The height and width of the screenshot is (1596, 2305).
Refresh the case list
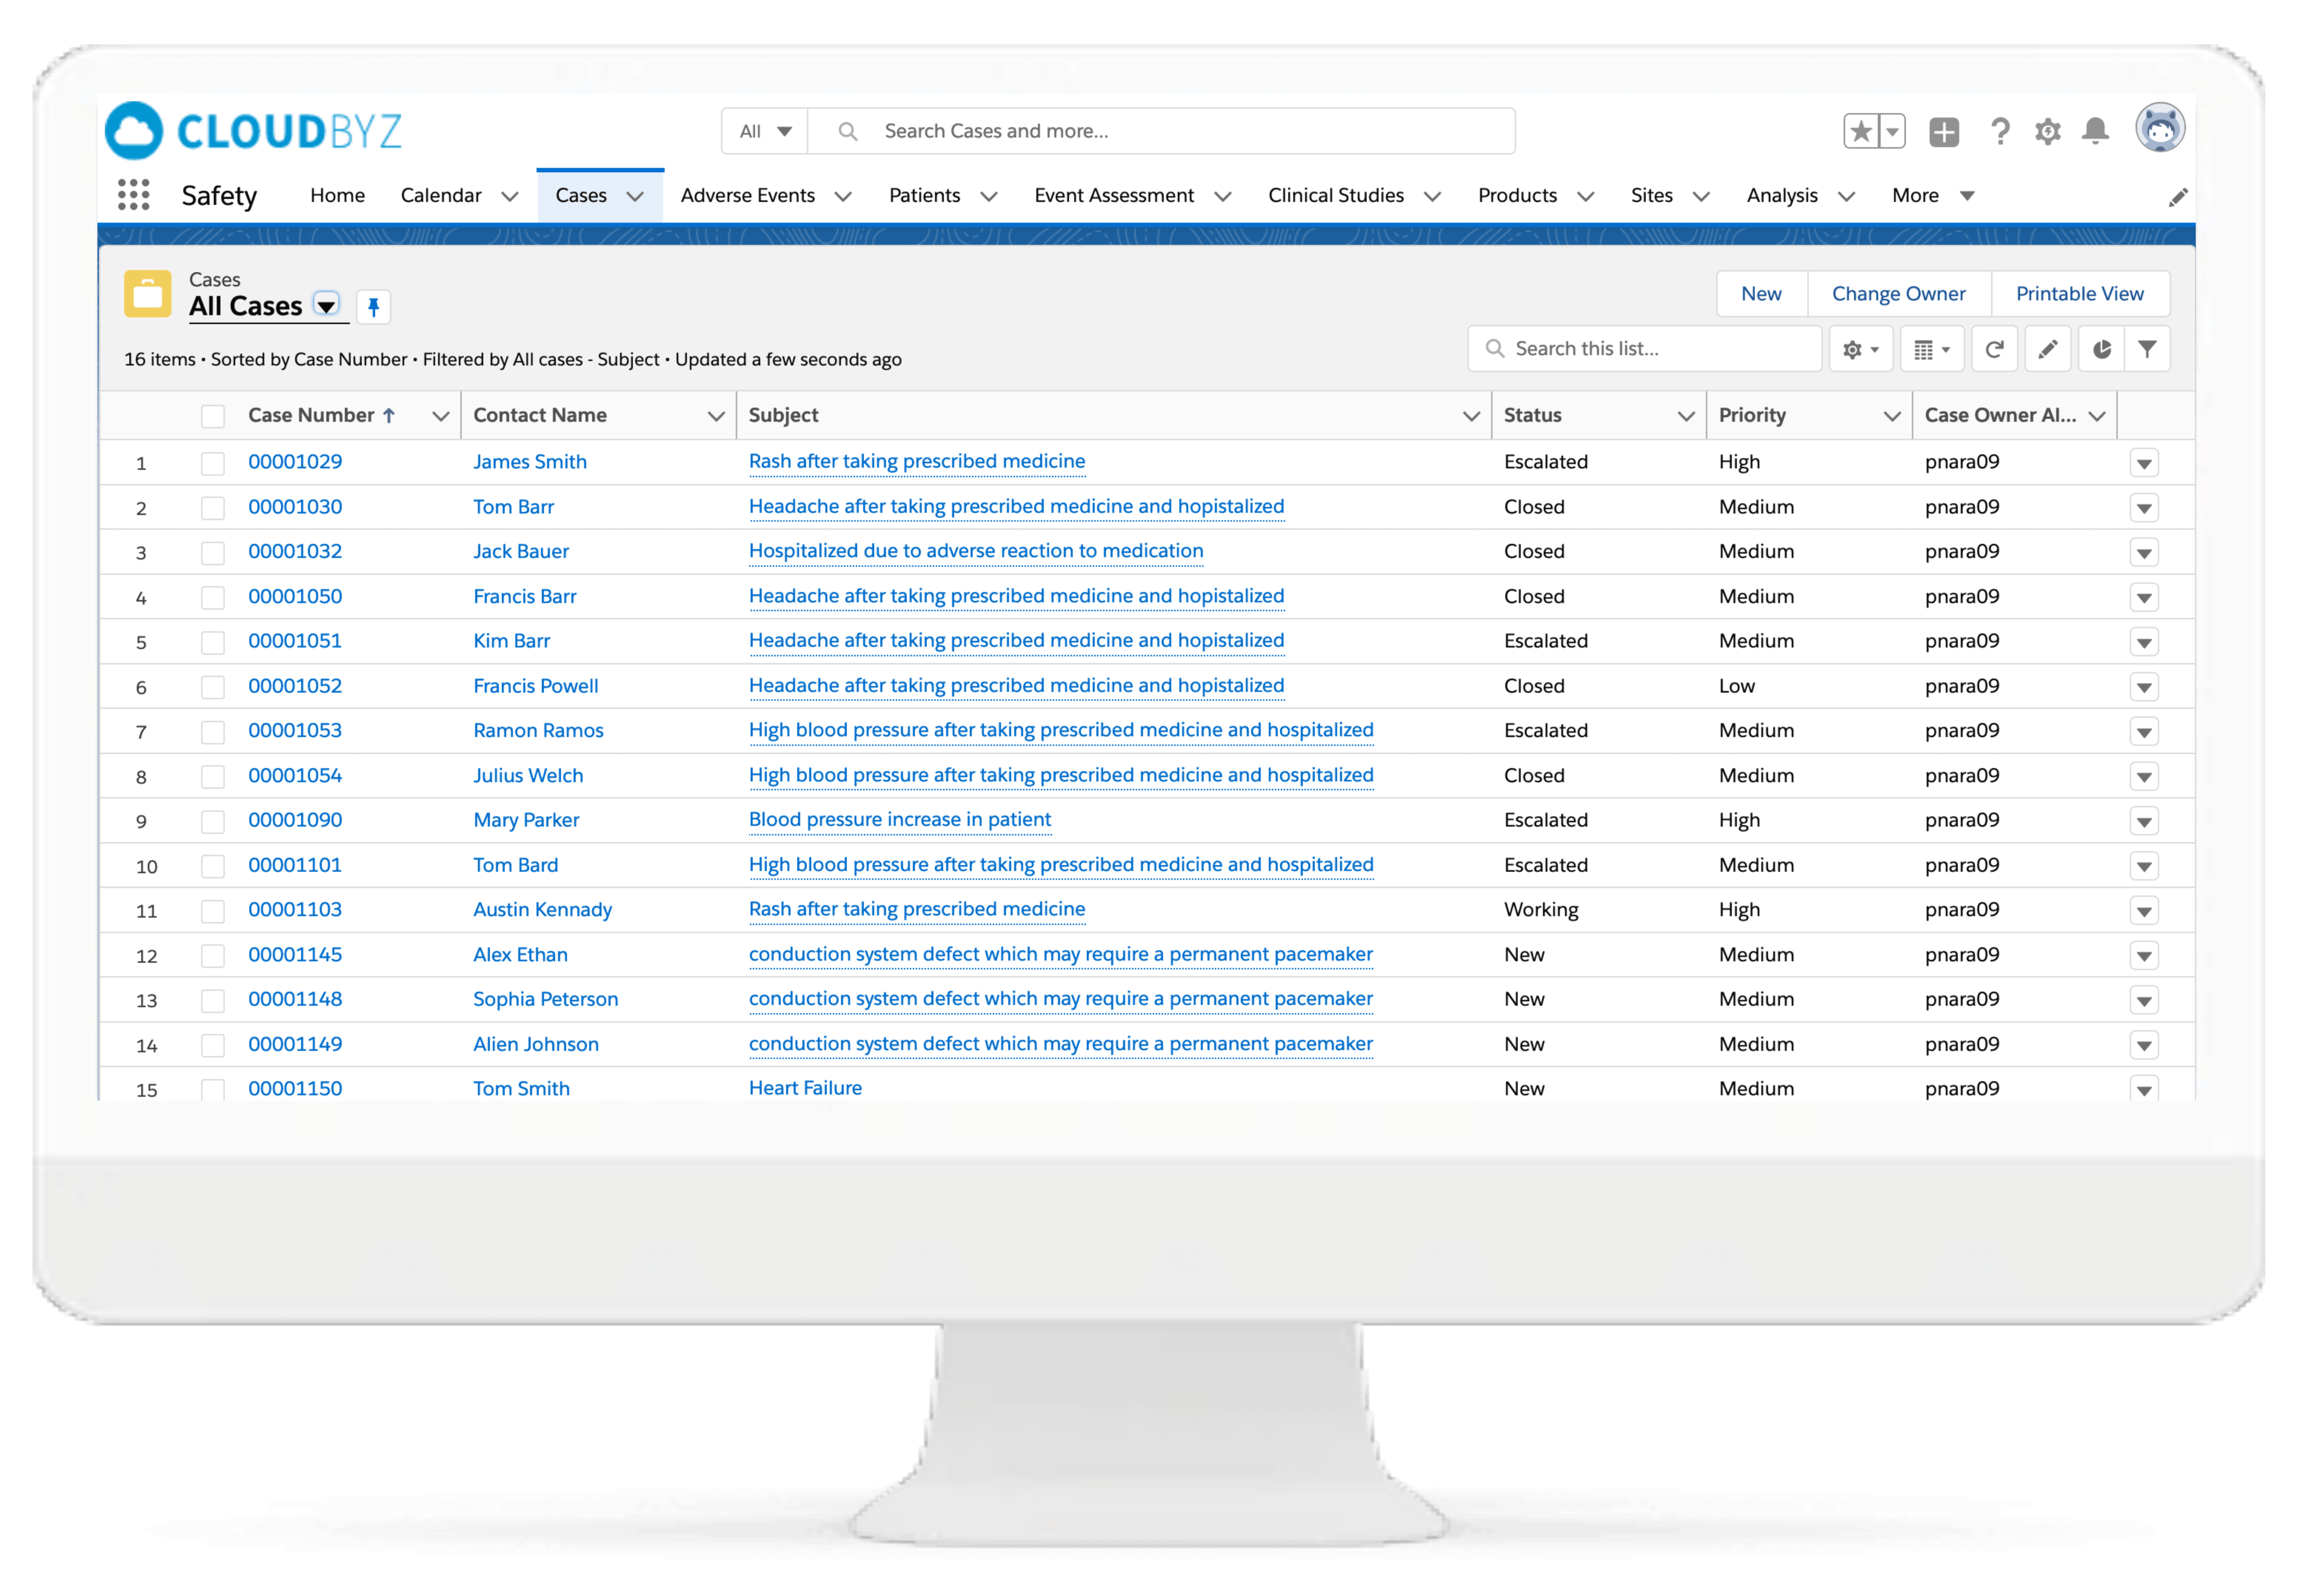coord(1994,349)
